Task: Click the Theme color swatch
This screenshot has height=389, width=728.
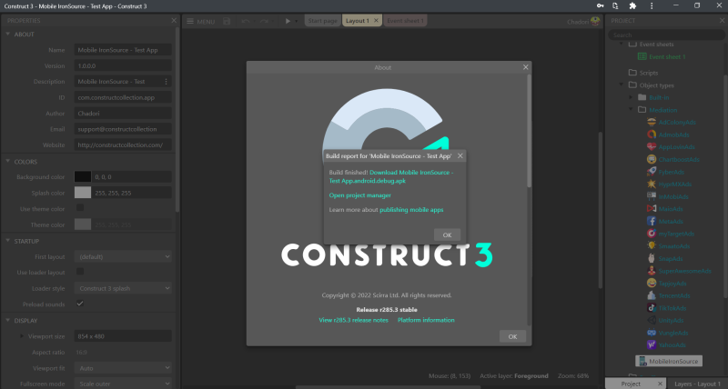Action: pyautogui.click(x=83, y=224)
